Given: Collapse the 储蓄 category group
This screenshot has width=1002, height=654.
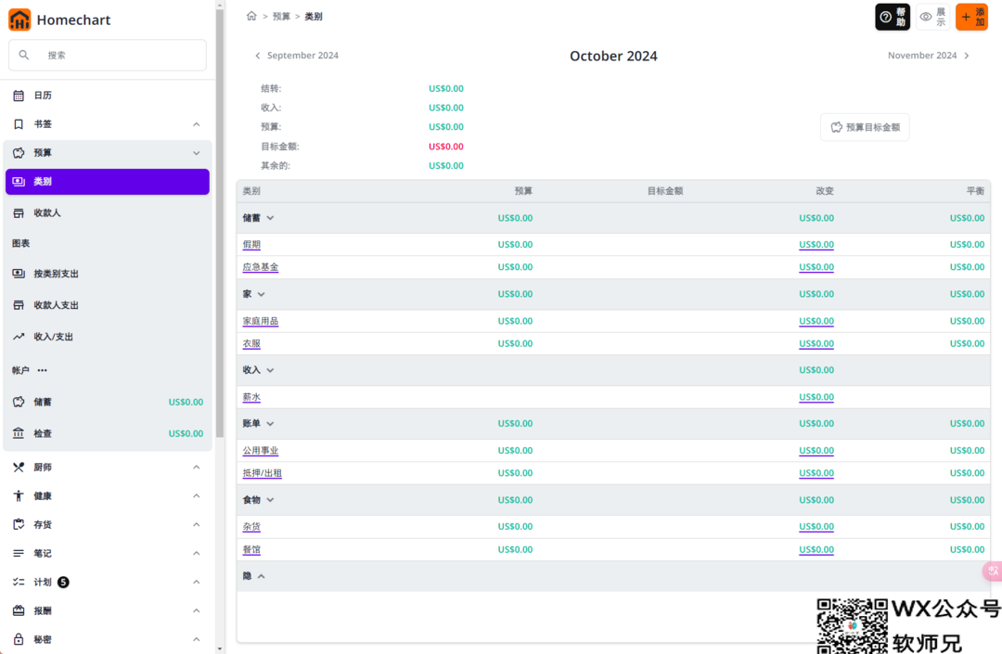Looking at the screenshot, I should (270, 218).
